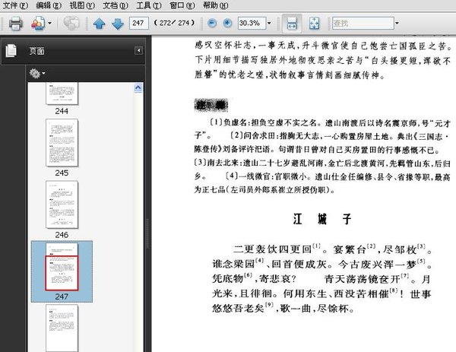Open the 文件(F) menu
Screen dimensions: 456x352
15,5
